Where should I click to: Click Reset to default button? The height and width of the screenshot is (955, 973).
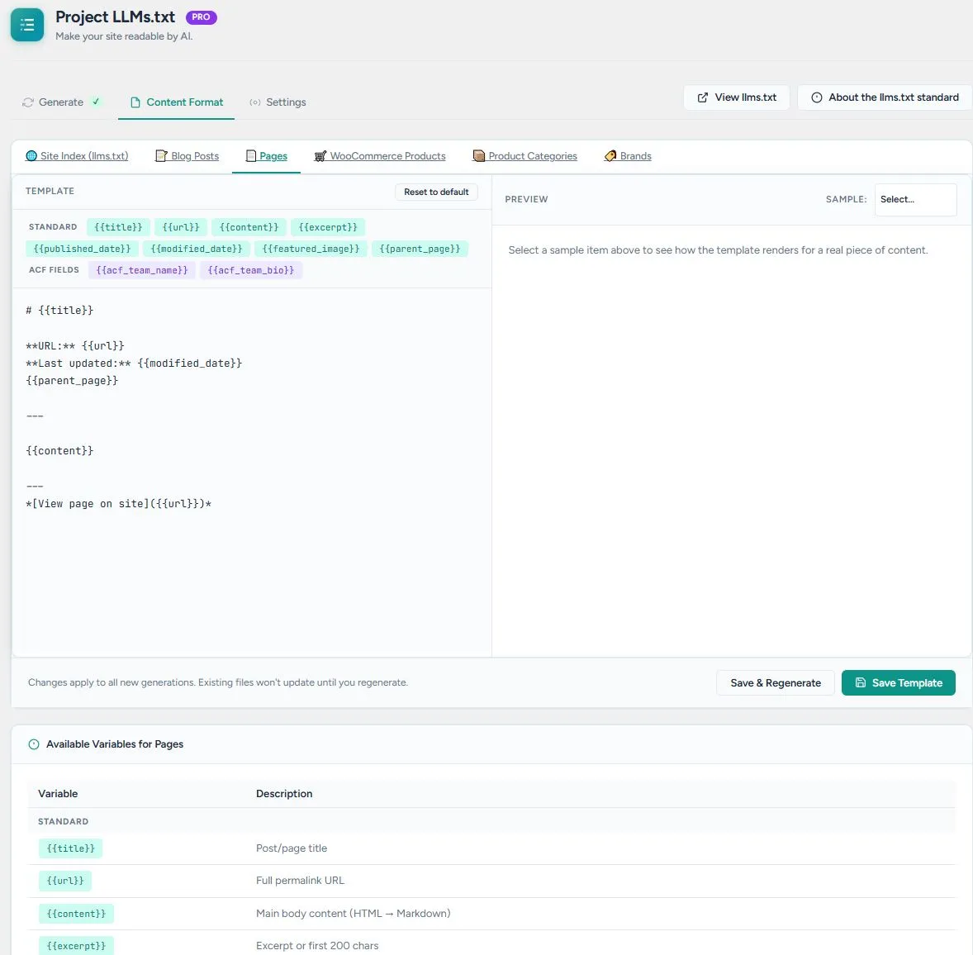coord(436,192)
